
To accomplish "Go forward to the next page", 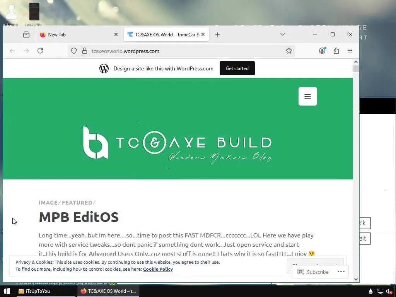I will click(x=26, y=51).
